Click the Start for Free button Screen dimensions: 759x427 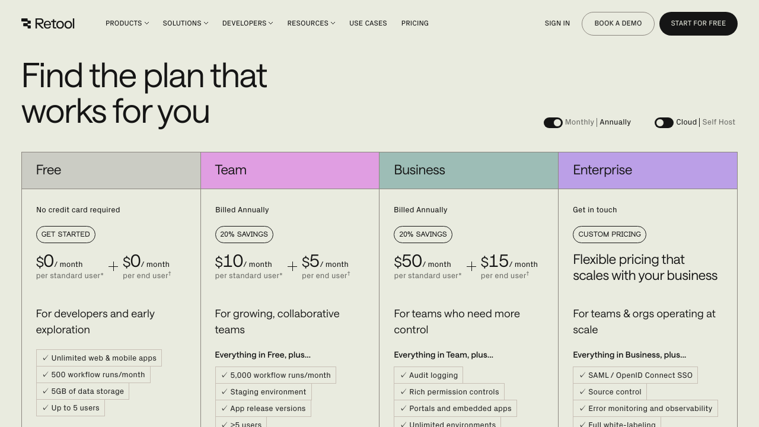(x=698, y=24)
